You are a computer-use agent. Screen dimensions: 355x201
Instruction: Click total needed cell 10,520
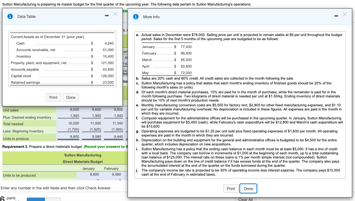click(74, 123)
